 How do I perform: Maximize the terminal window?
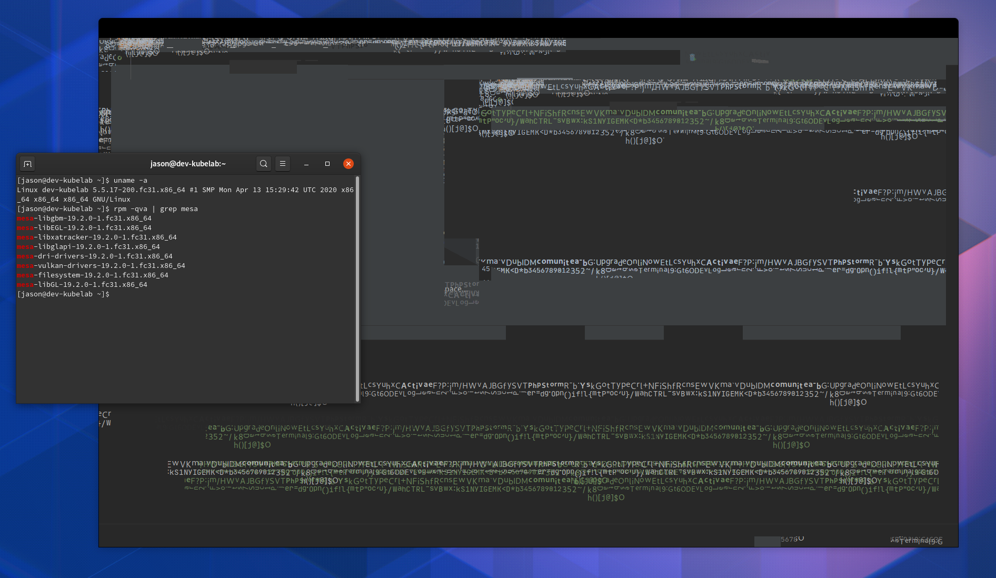[x=327, y=164]
